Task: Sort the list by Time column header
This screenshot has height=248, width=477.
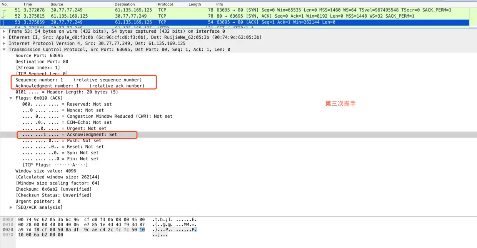Action: [x=28, y=4]
